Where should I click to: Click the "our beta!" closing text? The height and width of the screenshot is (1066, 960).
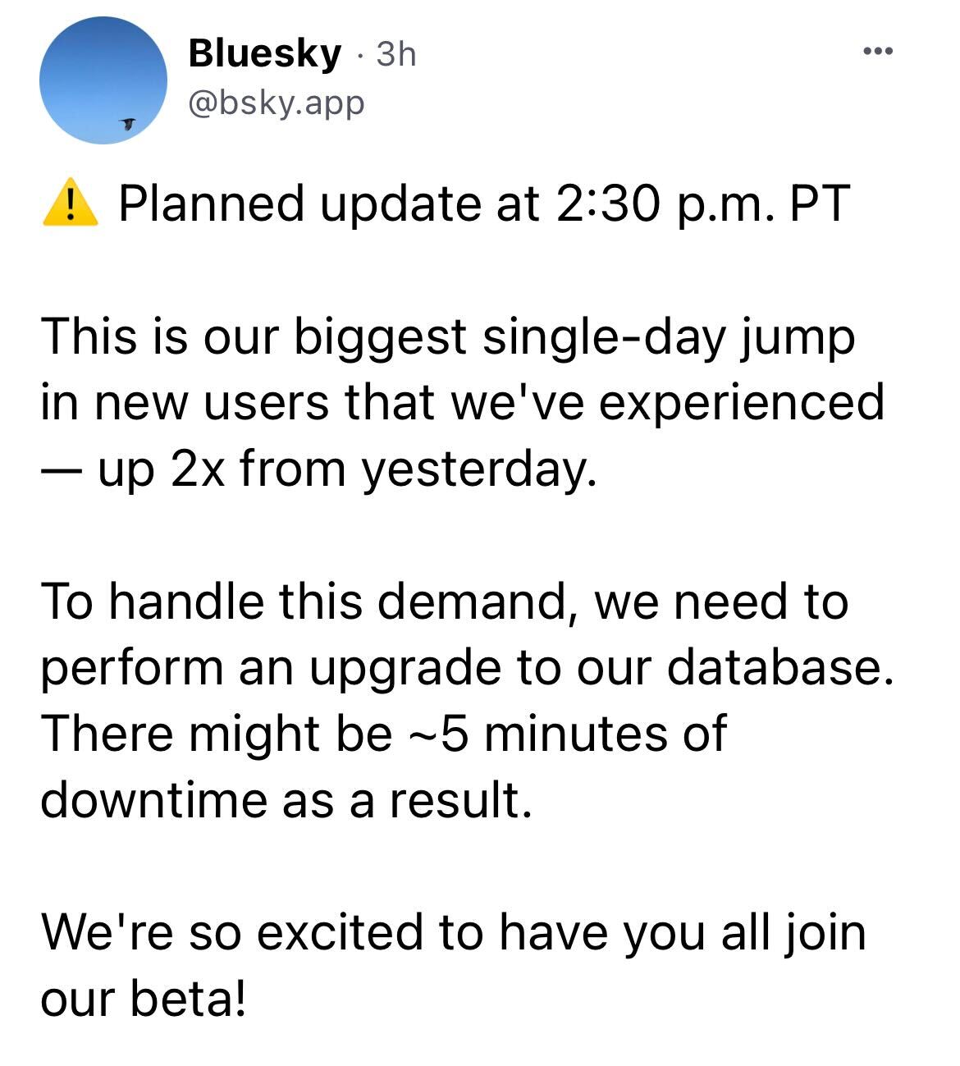pos(143,999)
